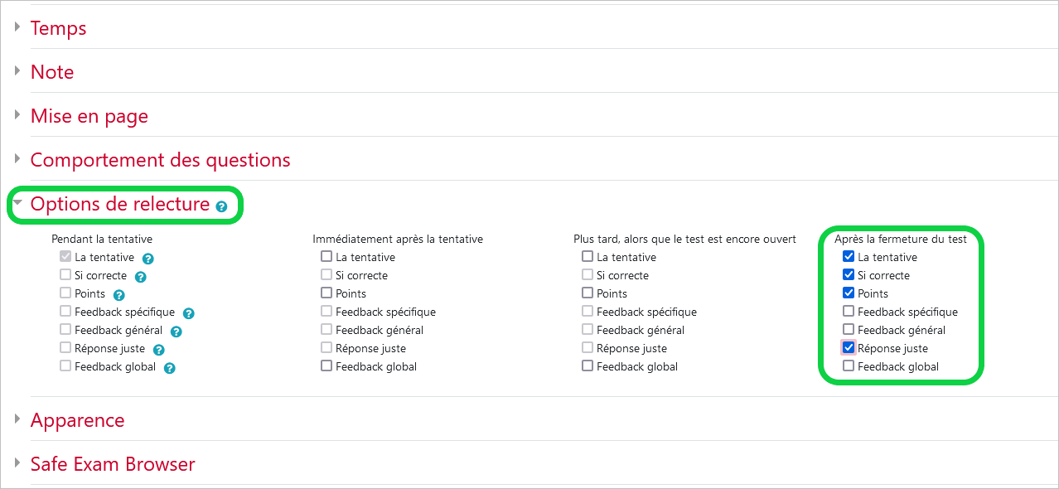Click help icon beside Réponse juste

(158, 350)
